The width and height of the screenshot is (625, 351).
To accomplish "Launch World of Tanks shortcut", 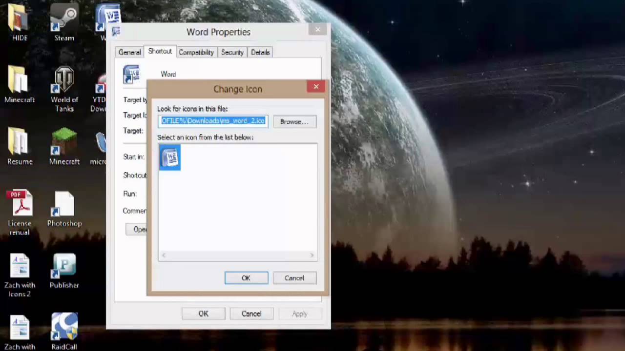I will click(x=64, y=89).
